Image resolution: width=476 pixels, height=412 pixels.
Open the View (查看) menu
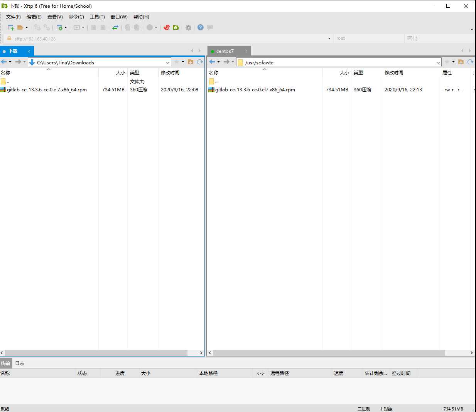pyautogui.click(x=55, y=17)
